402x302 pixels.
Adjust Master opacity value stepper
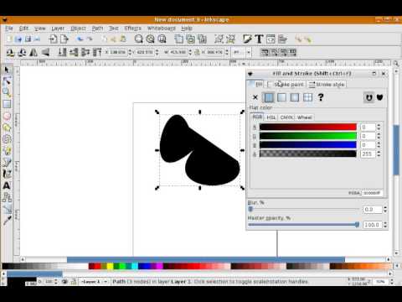tap(385, 225)
